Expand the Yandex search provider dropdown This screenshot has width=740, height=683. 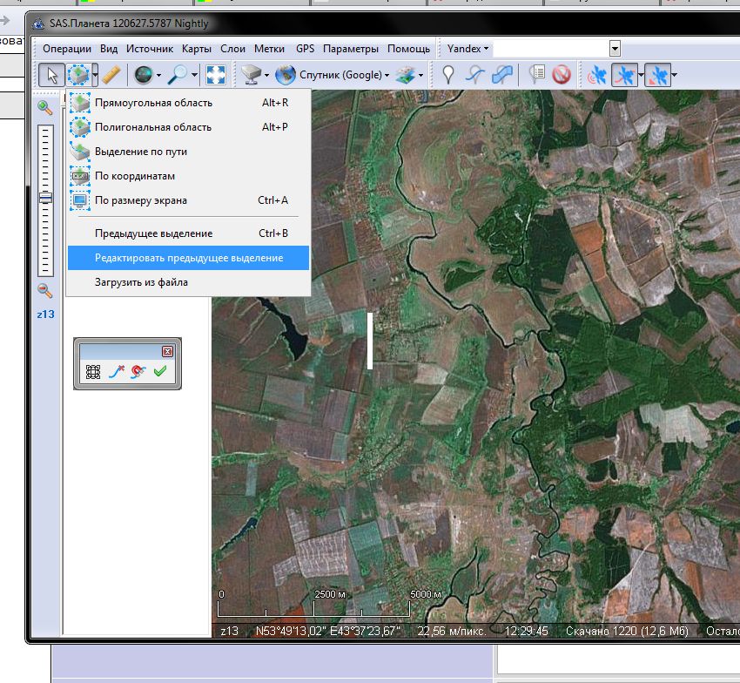pyautogui.click(x=468, y=49)
